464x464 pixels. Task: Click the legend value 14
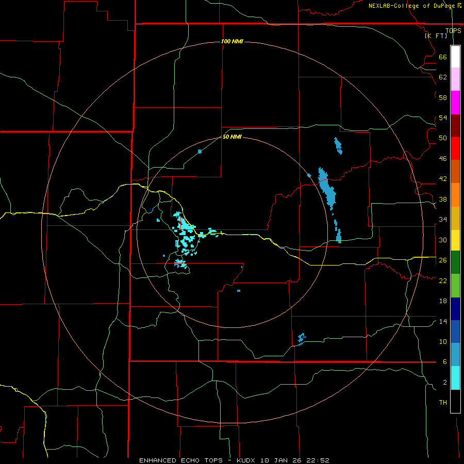443,321
